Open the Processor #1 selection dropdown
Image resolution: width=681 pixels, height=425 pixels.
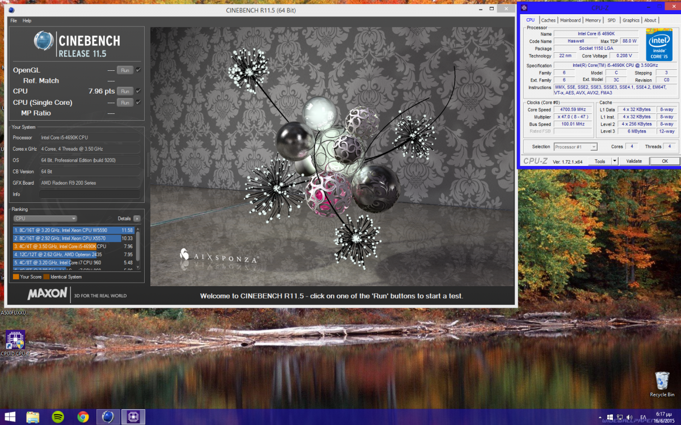coord(575,147)
